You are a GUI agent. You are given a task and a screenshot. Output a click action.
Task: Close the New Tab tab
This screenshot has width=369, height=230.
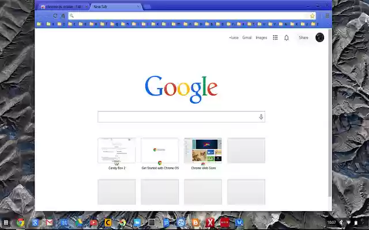138,6
